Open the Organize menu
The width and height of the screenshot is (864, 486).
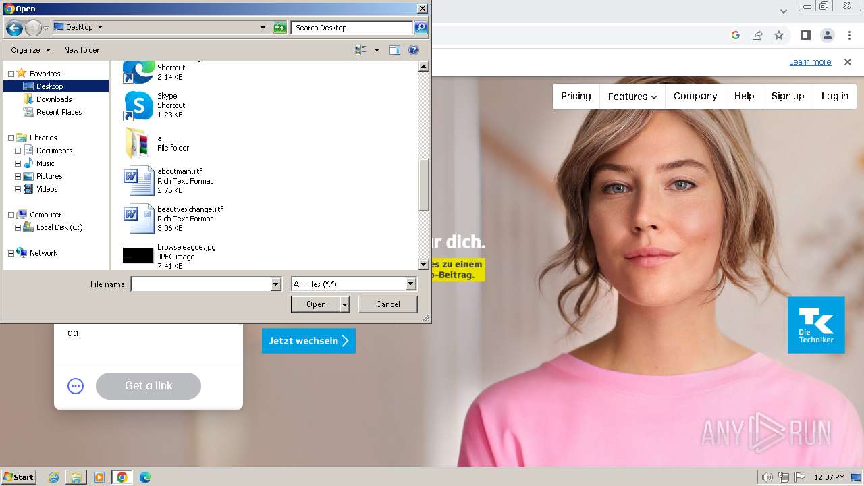coord(30,50)
